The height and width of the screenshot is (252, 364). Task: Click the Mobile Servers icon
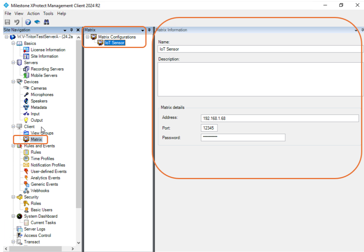26,75
